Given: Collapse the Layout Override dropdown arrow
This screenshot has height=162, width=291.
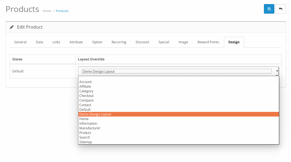Looking at the screenshot, I should (277, 71).
